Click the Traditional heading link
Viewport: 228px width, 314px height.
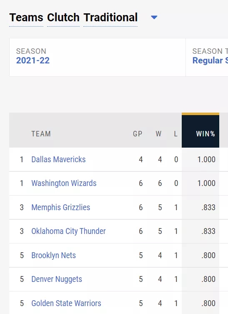pyautogui.click(x=110, y=18)
